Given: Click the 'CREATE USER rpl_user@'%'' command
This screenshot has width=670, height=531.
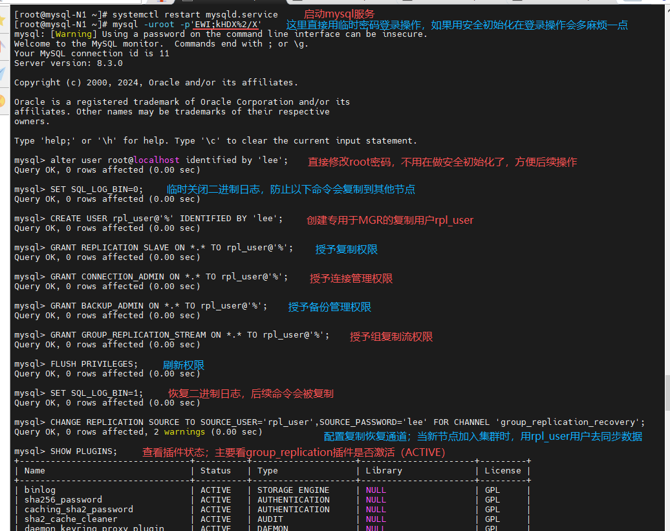Looking at the screenshot, I should point(167,219).
